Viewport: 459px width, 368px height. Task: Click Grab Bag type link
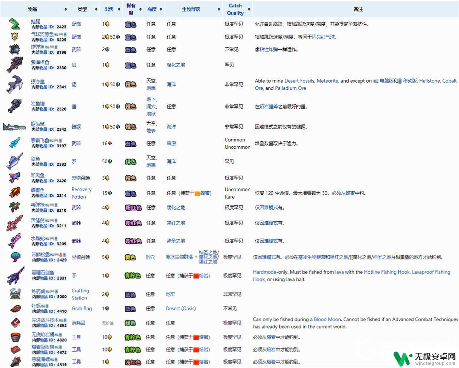[82, 308]
